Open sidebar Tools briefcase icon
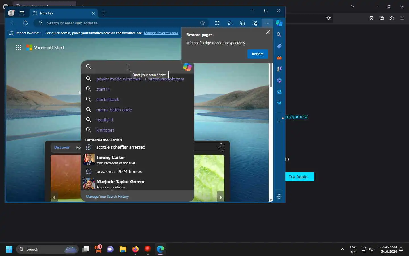Viewport: 409px width, 256px height. click(x=279, y=58)
